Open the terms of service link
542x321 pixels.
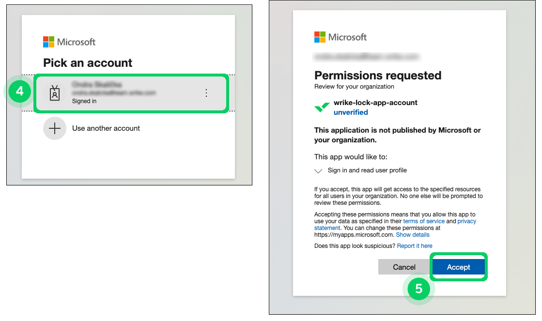pyautogui.click(x=424, y=221)
